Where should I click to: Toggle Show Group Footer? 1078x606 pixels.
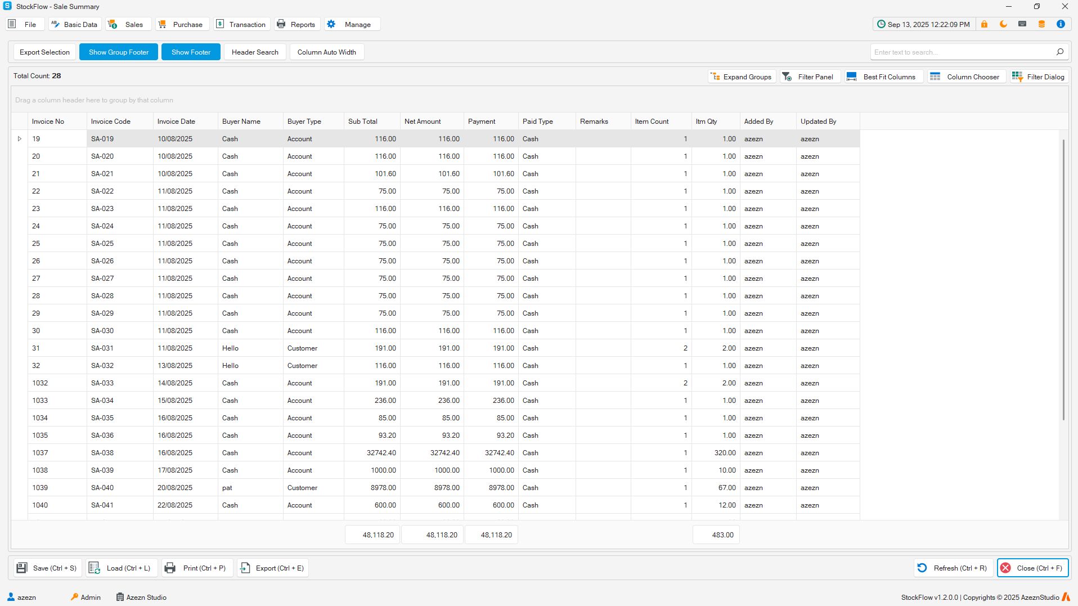point(119,52)
